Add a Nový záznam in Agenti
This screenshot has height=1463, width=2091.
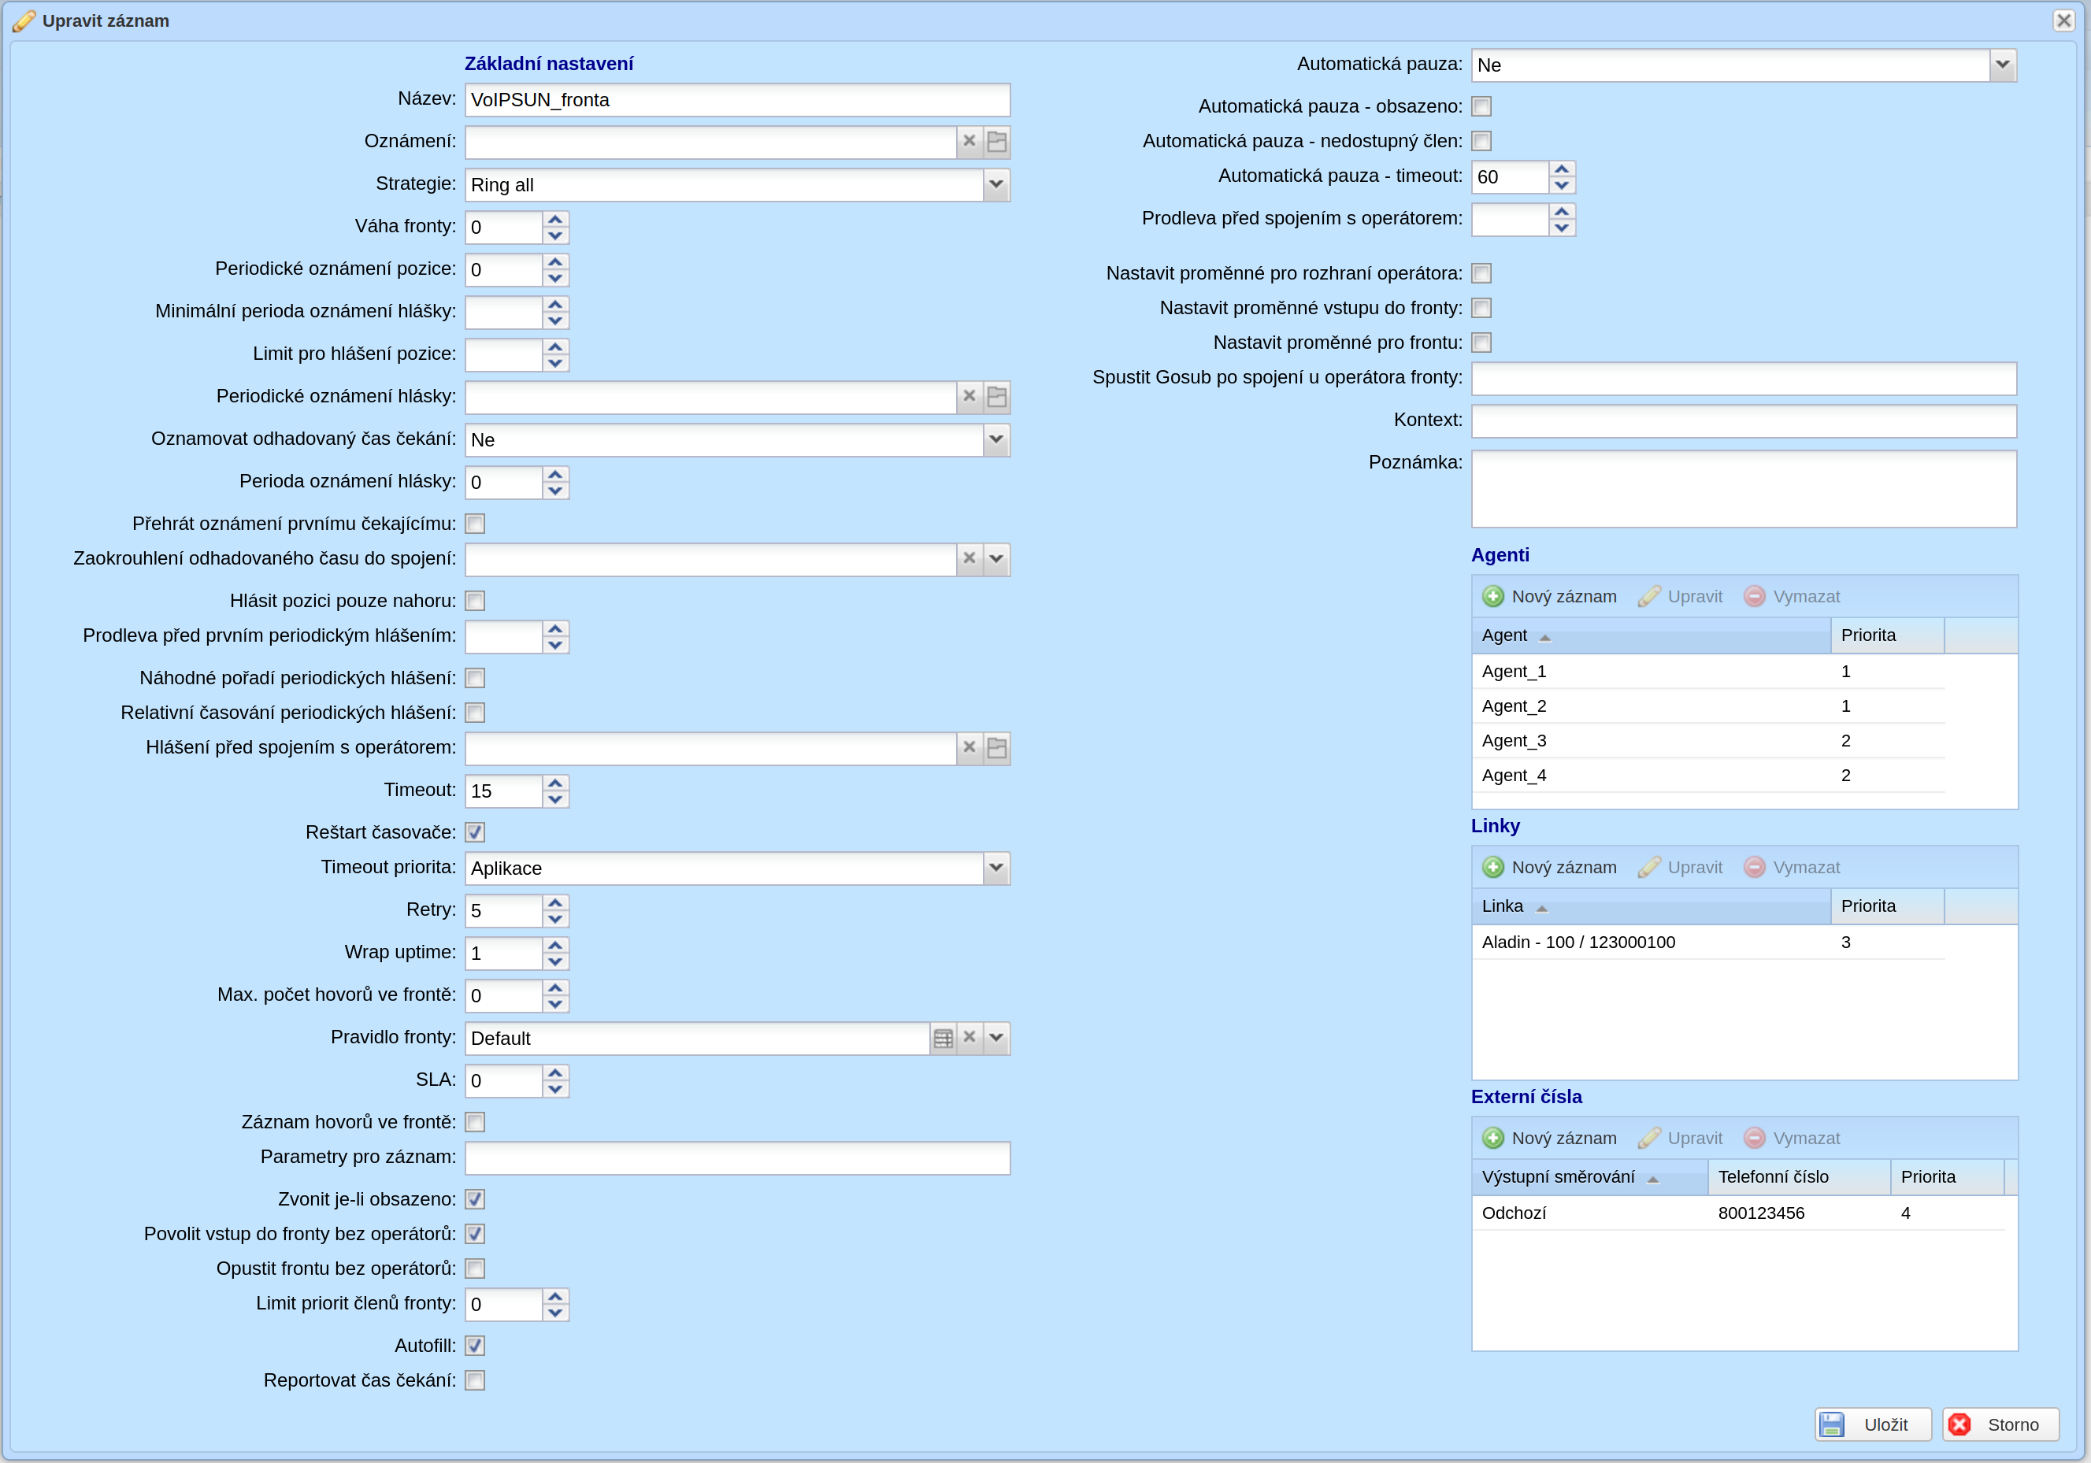pyautogui.click(x=1549, y=596)
